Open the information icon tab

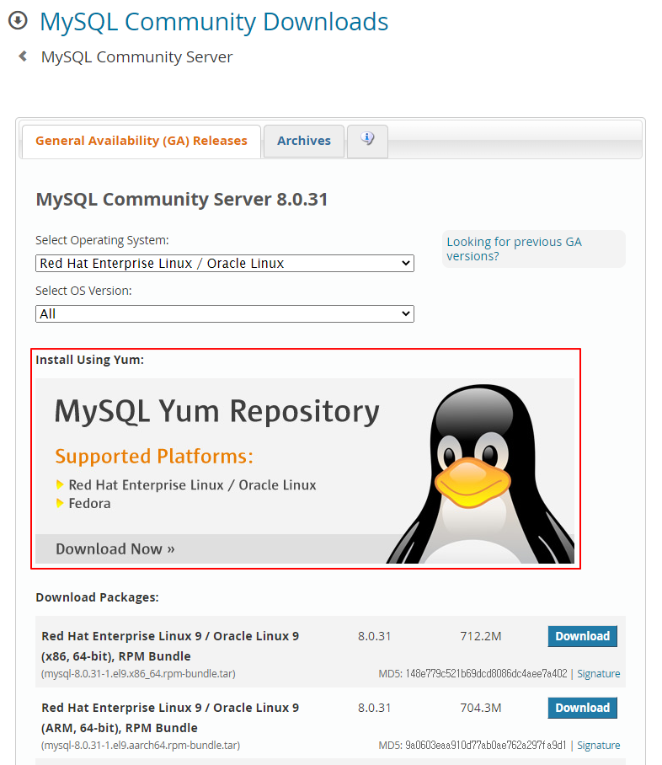pos(367,141)
